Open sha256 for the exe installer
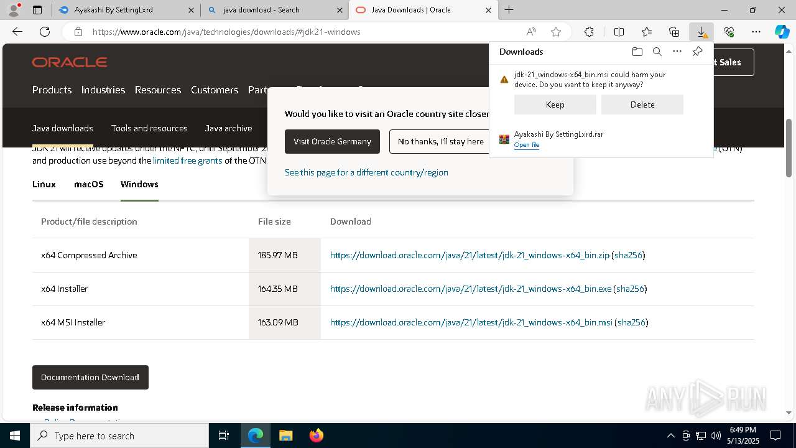796x448 pixels. click(x=630, y=289)
